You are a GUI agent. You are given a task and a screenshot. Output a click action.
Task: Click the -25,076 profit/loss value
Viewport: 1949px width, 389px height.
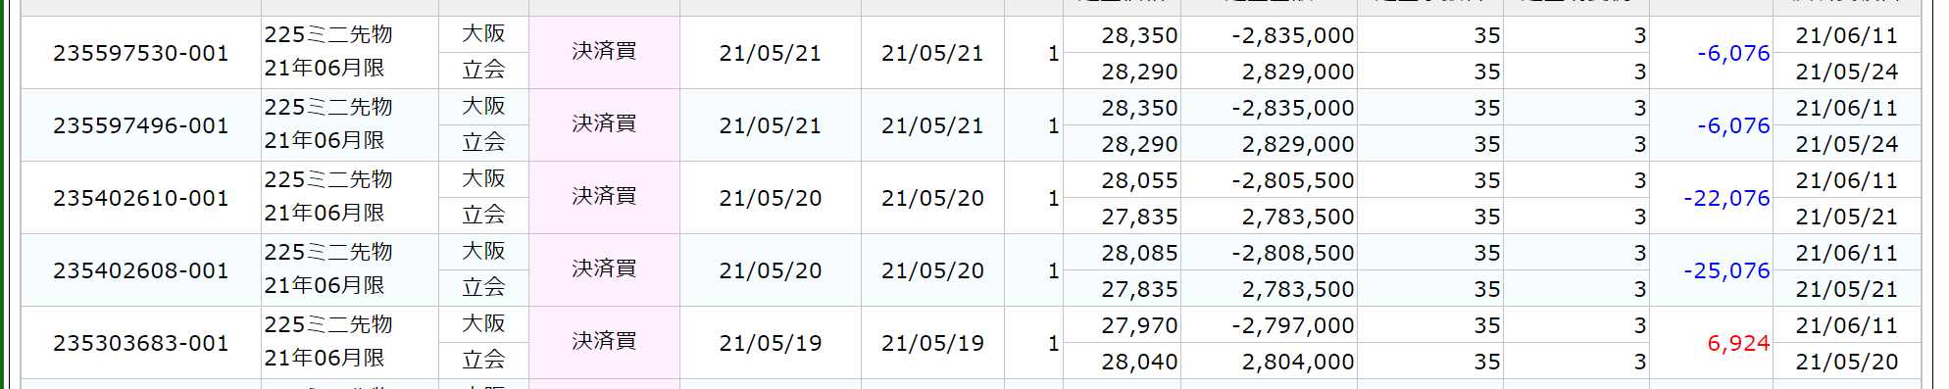click(x=1726, y=270)
